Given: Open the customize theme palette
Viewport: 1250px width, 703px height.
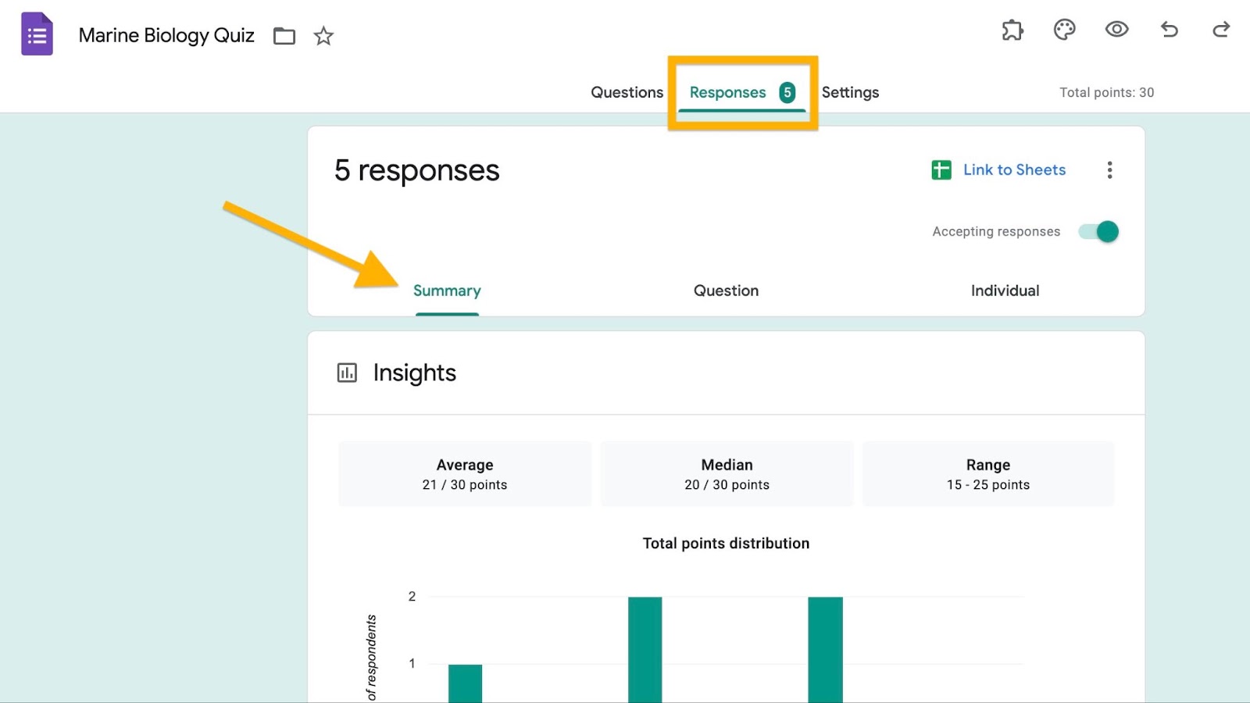Looking at the screenshot, I should 1064,30.
